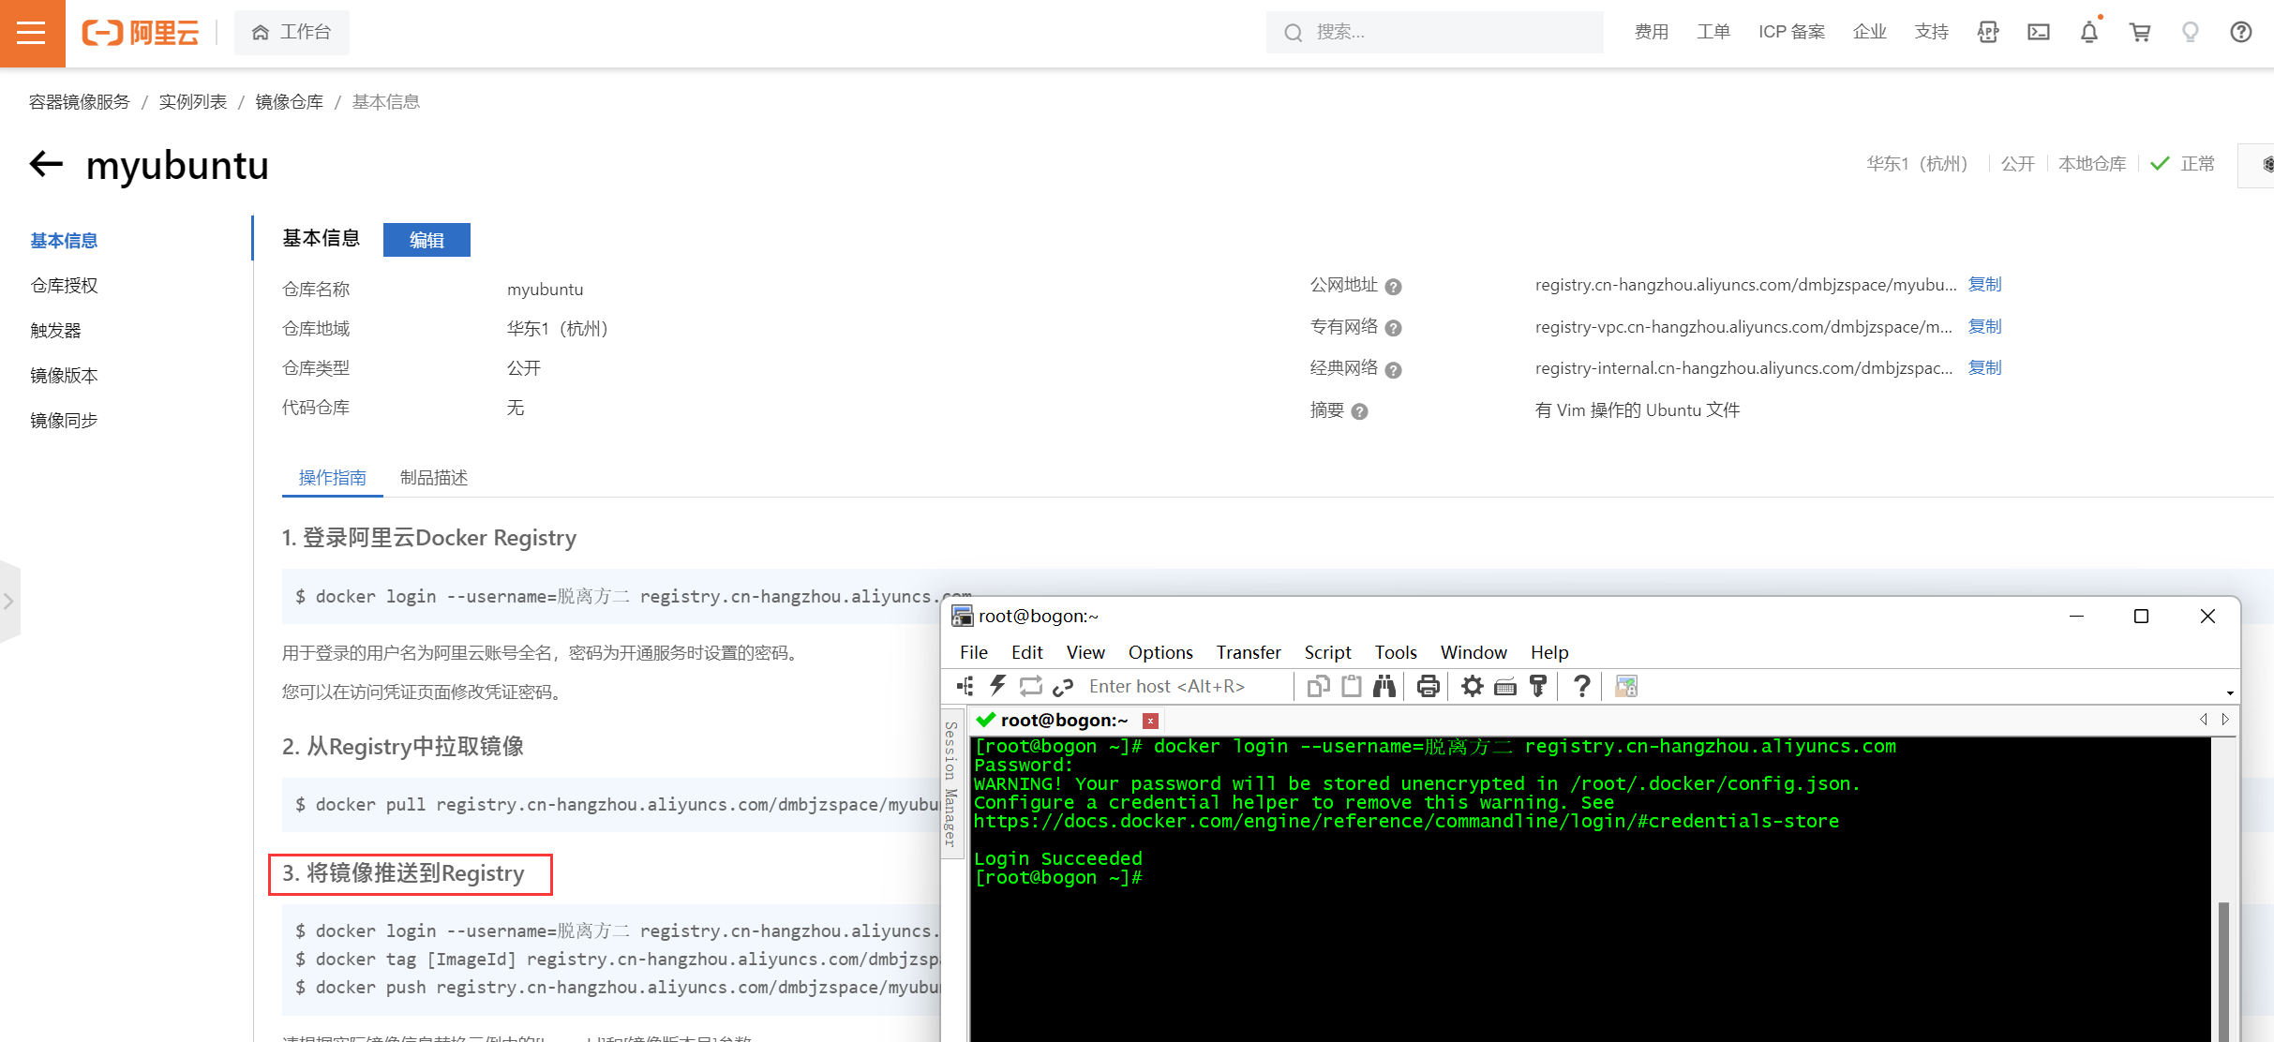Open the Aliyun hamburger navigation menu
Viewport: 2274px width, 1042px height.
click(x=32, y=33)
